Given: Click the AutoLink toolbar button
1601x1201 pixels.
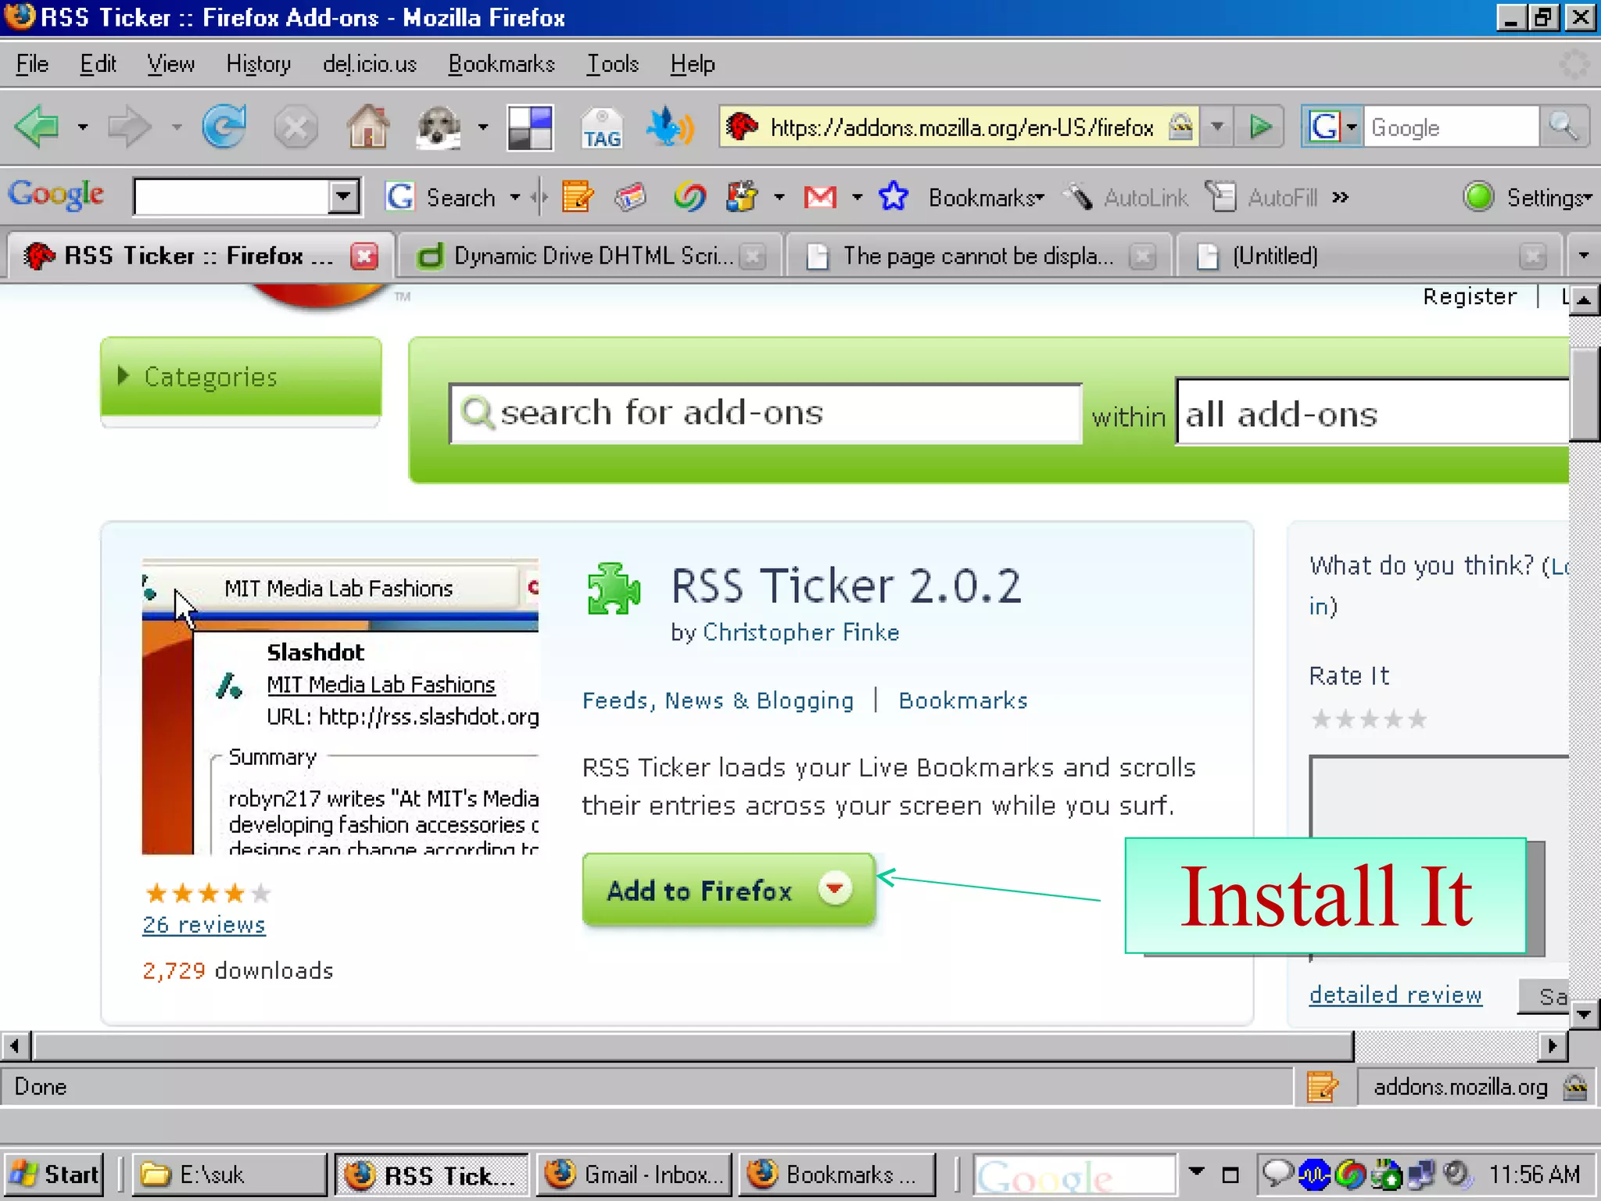Looking at the screenshot, I should click(x=1126, y=197).
